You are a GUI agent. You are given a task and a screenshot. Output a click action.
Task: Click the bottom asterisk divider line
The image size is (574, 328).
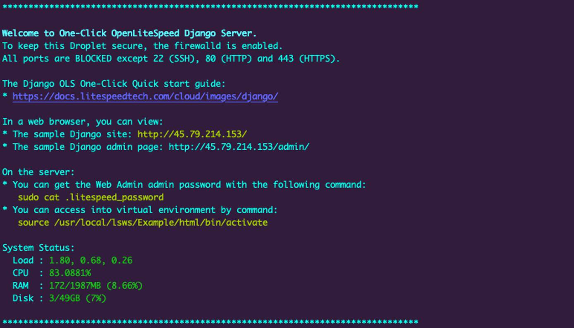pos(210,322)
